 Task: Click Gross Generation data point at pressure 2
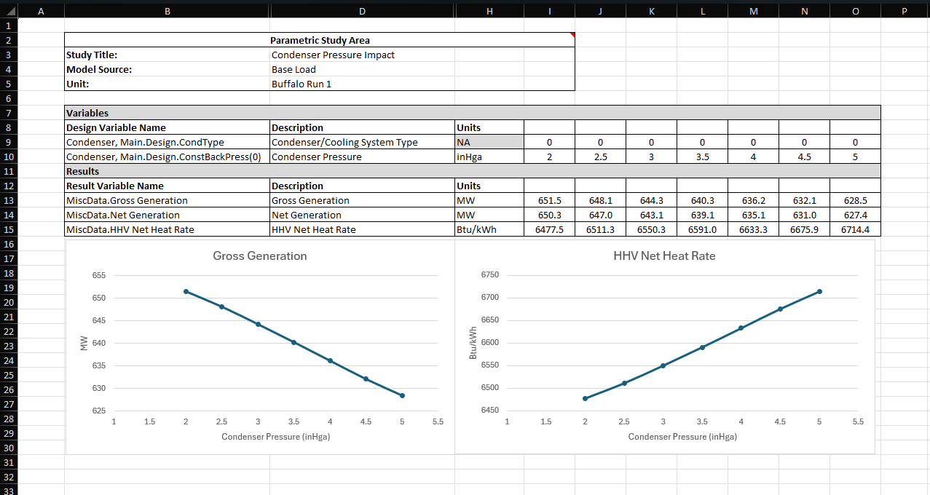pos(186,291)
